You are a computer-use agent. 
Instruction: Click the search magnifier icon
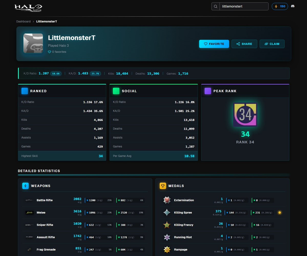216,6
